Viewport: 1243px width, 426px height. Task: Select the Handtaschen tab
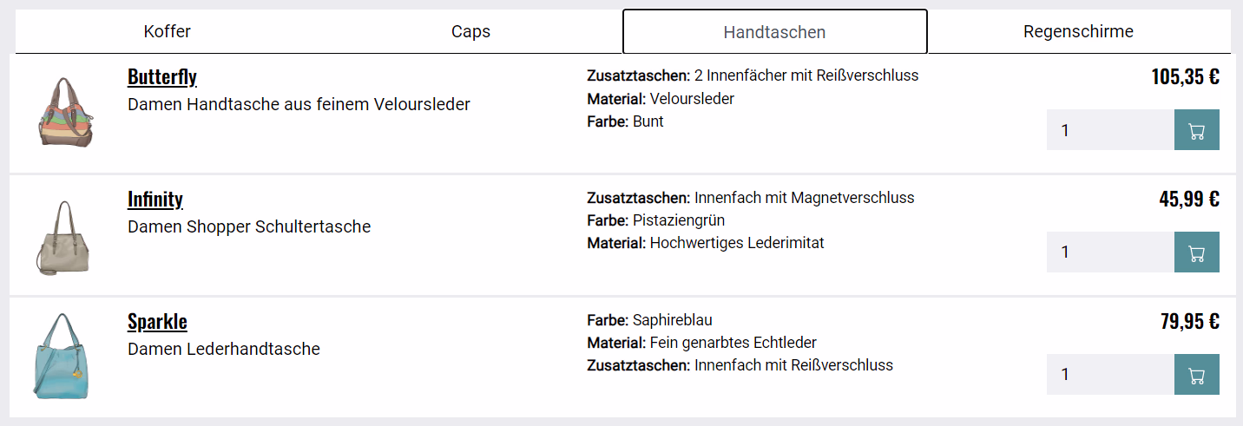[x=774, y=32]
